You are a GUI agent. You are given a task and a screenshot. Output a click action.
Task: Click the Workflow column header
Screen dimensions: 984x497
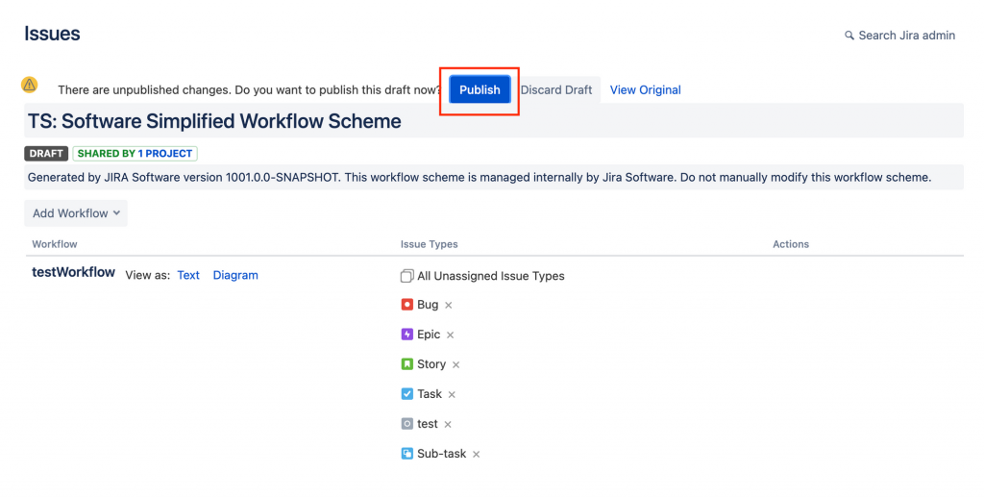pyautogui.click(x=55, y=244)
